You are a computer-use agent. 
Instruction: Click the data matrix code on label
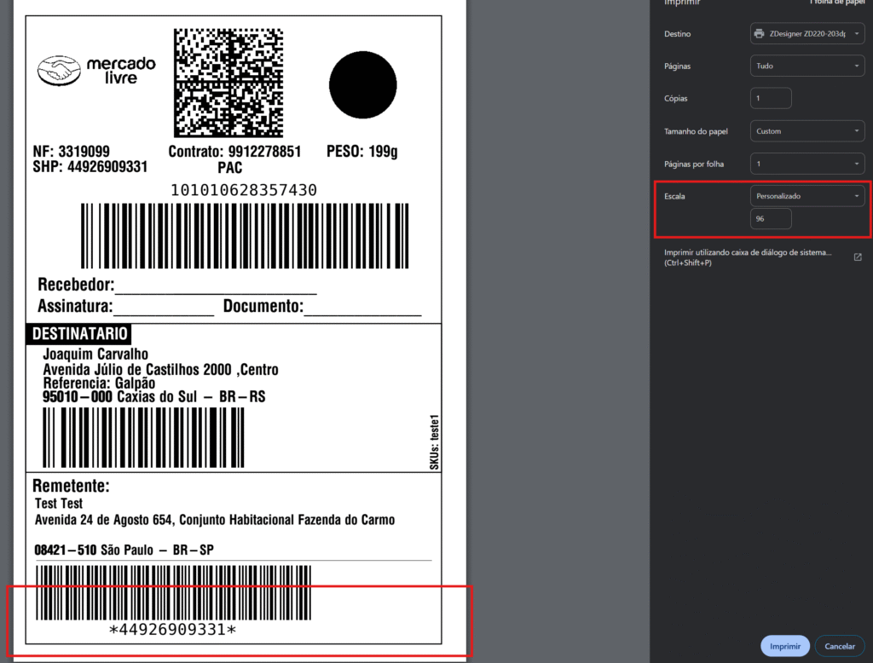pyautogui.click(x=228, y=83)
